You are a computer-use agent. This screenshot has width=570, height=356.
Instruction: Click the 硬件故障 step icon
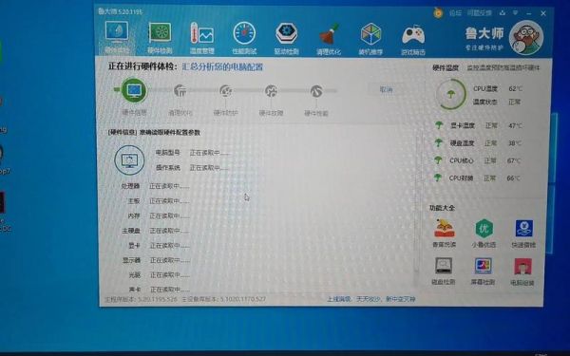[271, 91]
